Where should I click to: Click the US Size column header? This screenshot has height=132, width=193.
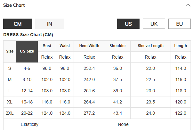pyautogui.click(x=27, y=51)
